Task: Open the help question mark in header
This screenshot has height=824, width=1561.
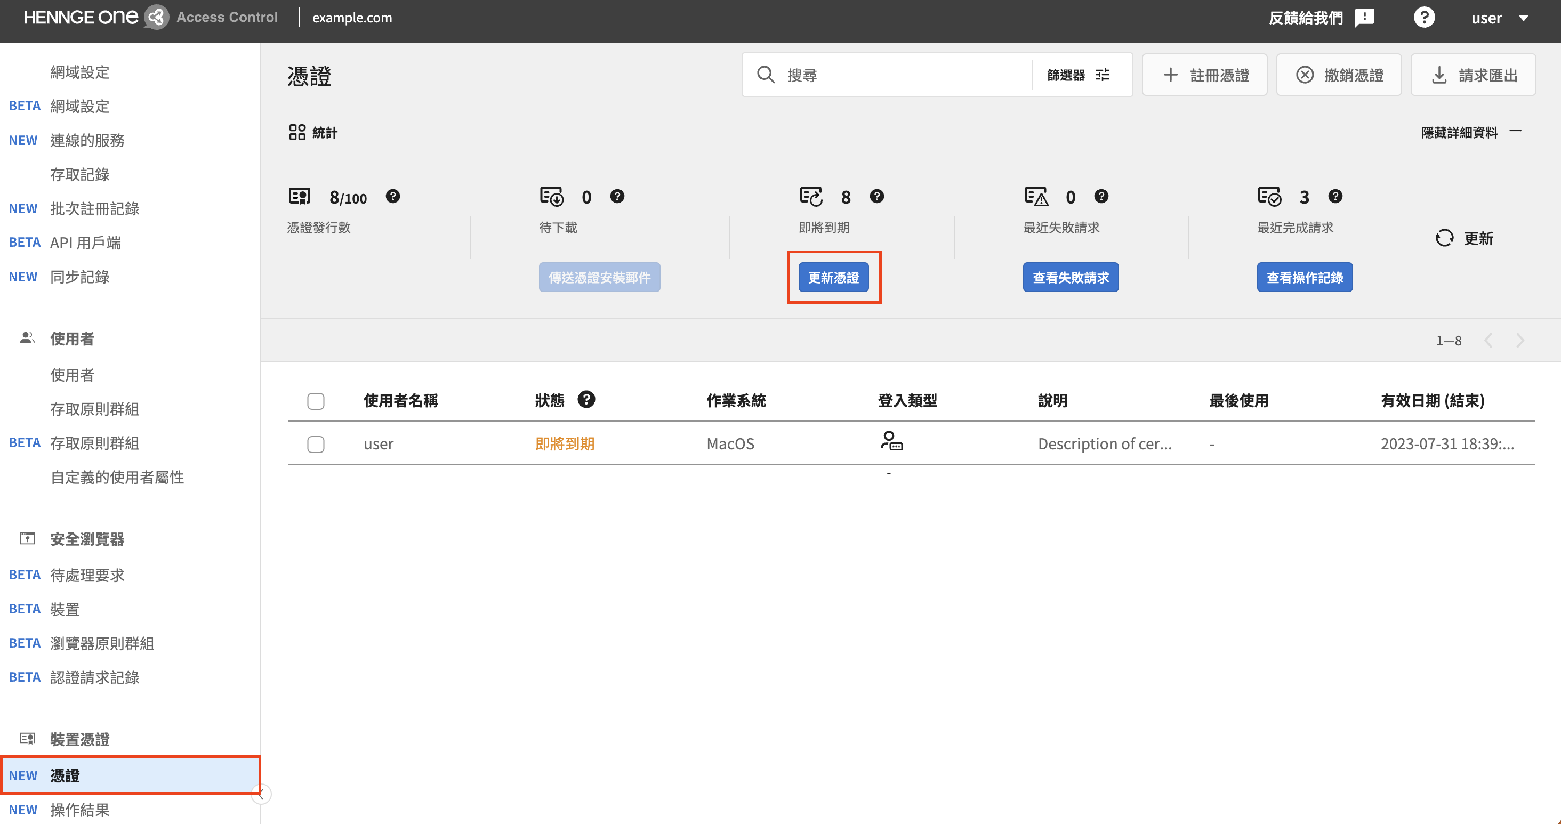Action: pyautogui.click(x=1424, y=17)
